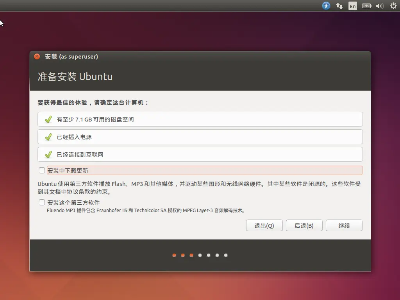The height and width of the screenshot is (300, 400).
Task: Enable the 安装中下载更新 checkbox
Action: click(x=42, y=170)
